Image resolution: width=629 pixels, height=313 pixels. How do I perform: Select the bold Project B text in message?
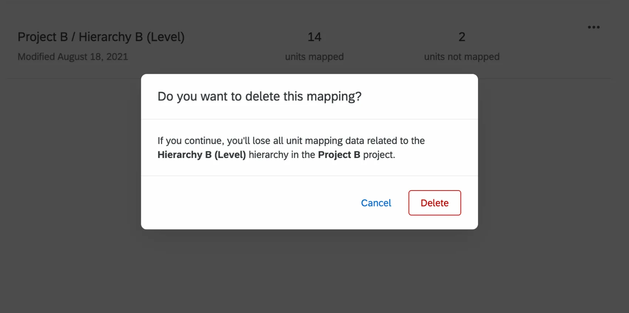click(x=339, y=155)
